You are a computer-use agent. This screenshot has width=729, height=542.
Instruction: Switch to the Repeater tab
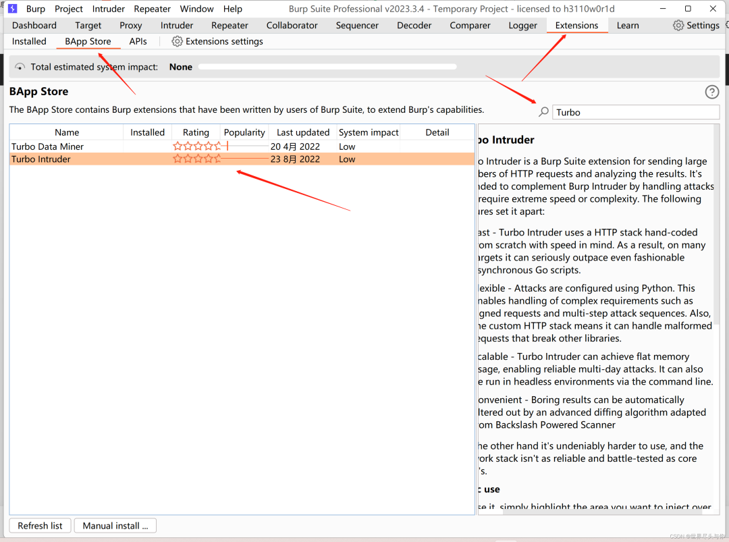click(230, 26)
